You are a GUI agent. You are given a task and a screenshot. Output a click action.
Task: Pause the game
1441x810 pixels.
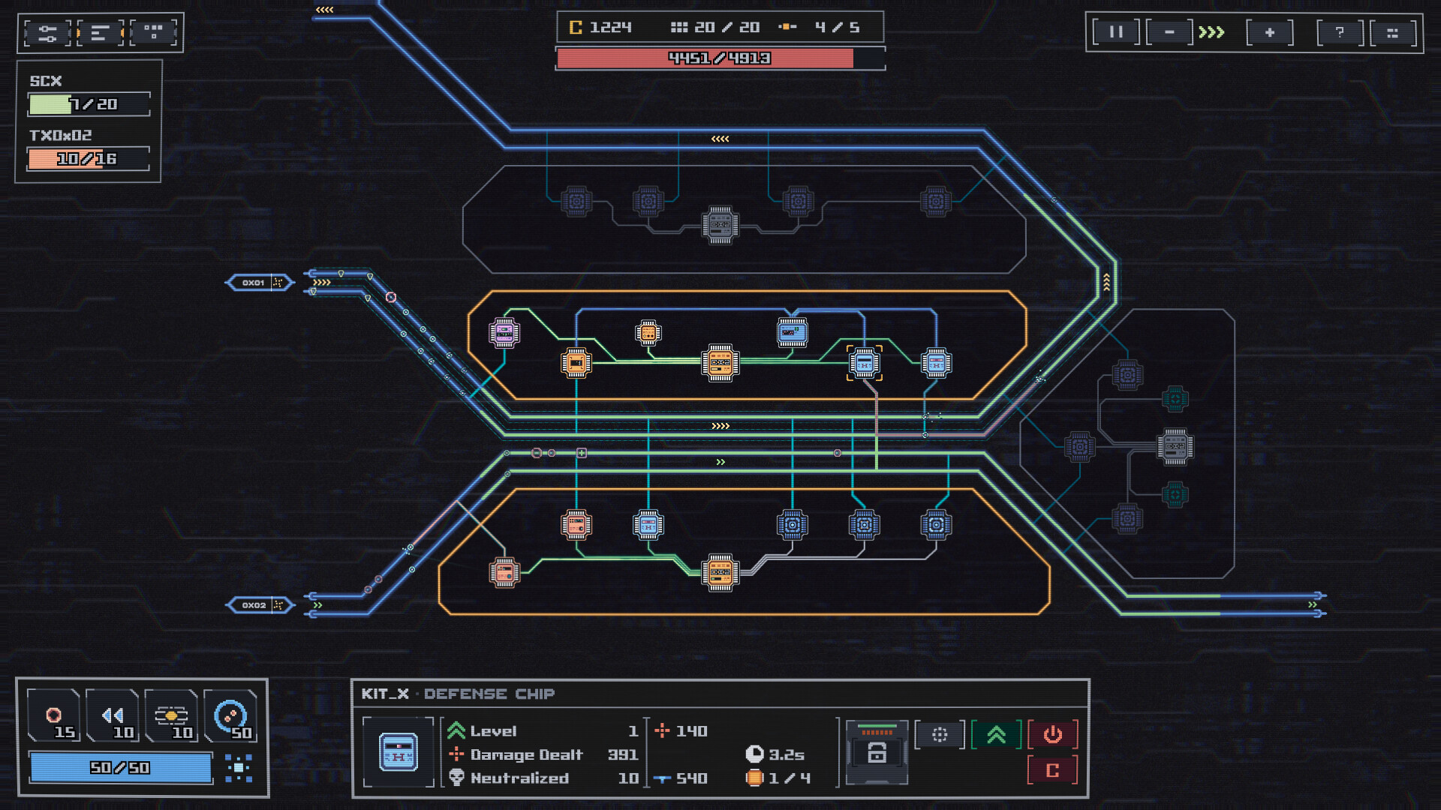1116,32
